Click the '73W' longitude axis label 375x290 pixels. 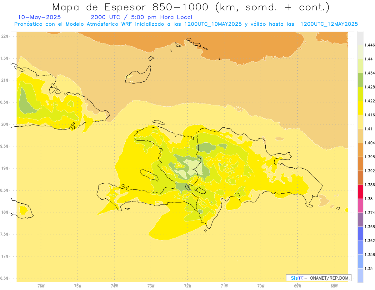click(x=151, y=286)
